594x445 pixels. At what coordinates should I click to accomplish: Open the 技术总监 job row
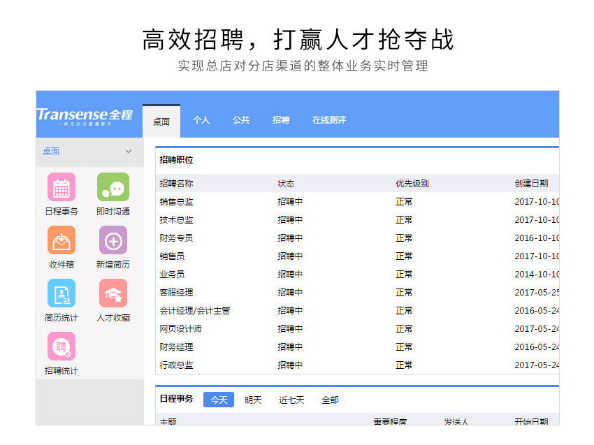pos(357,219)
